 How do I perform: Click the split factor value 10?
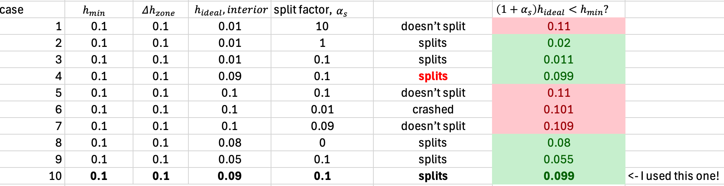(x=322, y=26)
